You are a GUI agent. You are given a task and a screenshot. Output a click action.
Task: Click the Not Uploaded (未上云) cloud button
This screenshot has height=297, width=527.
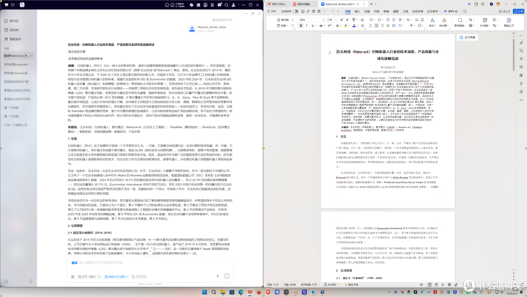[505, 11]
